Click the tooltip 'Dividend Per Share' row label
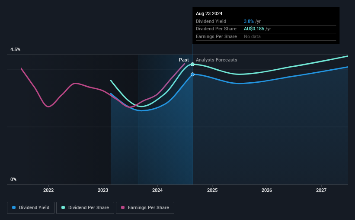The height and width of the screenshot is (220, 355). pos(216,29)
